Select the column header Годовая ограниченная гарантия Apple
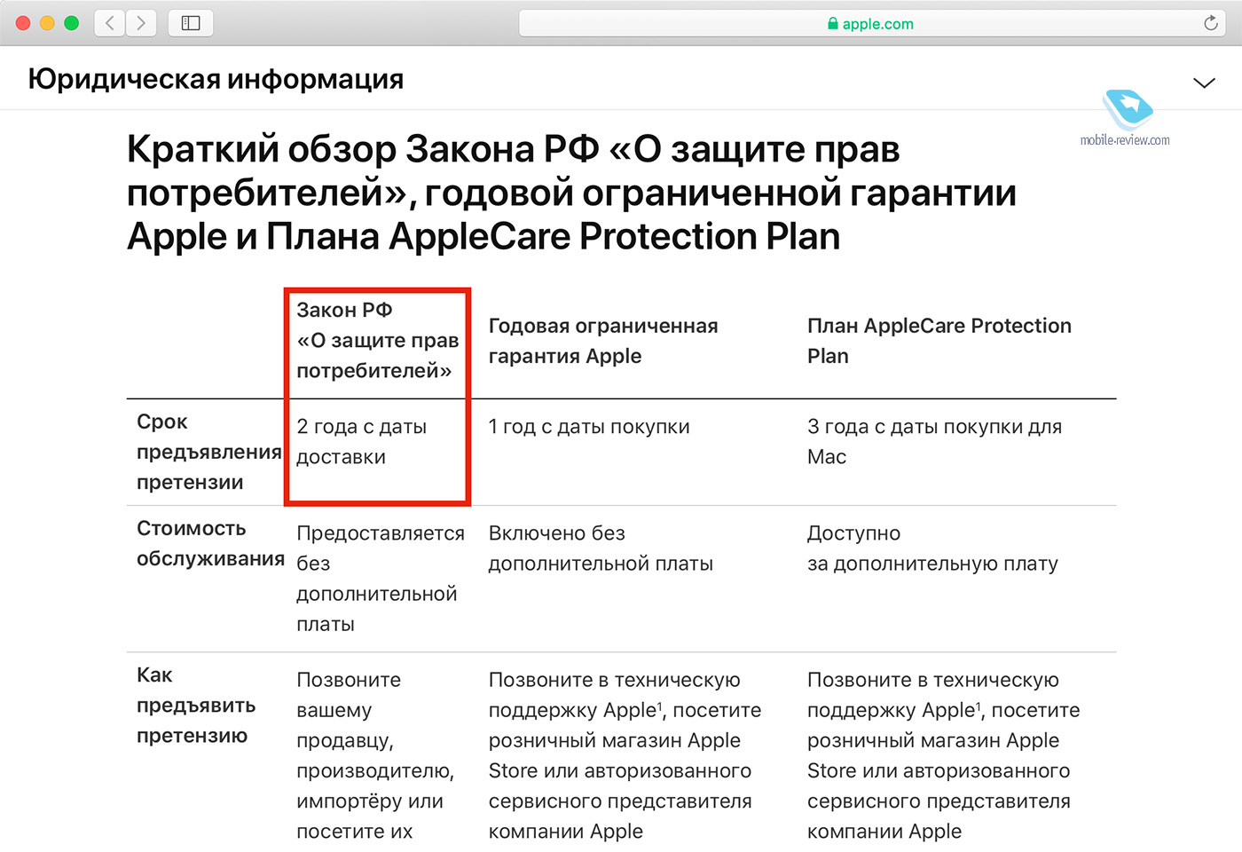 [x=603, y=341]
